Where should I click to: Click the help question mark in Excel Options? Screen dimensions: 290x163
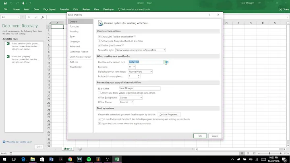tap(209, 15)
